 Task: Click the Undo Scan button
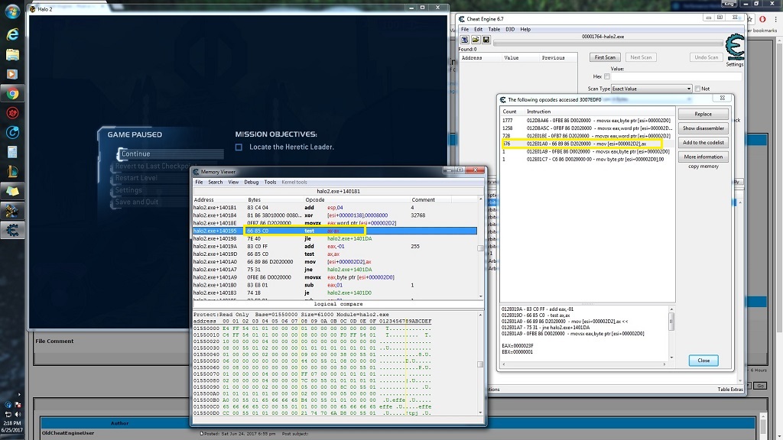[x=706, y=57]
